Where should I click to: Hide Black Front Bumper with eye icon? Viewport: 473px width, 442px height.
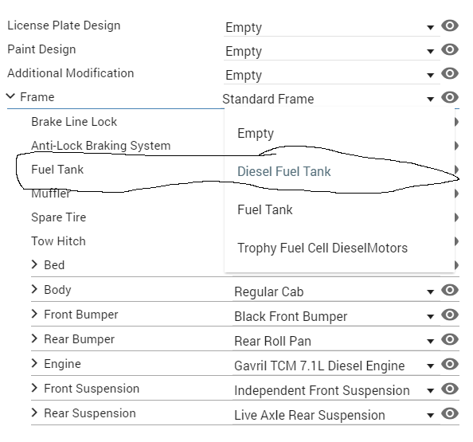tap(450, 315)
